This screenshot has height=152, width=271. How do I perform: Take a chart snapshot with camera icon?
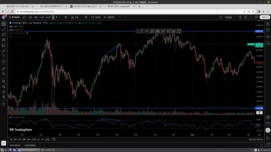[x=256, y=17]
